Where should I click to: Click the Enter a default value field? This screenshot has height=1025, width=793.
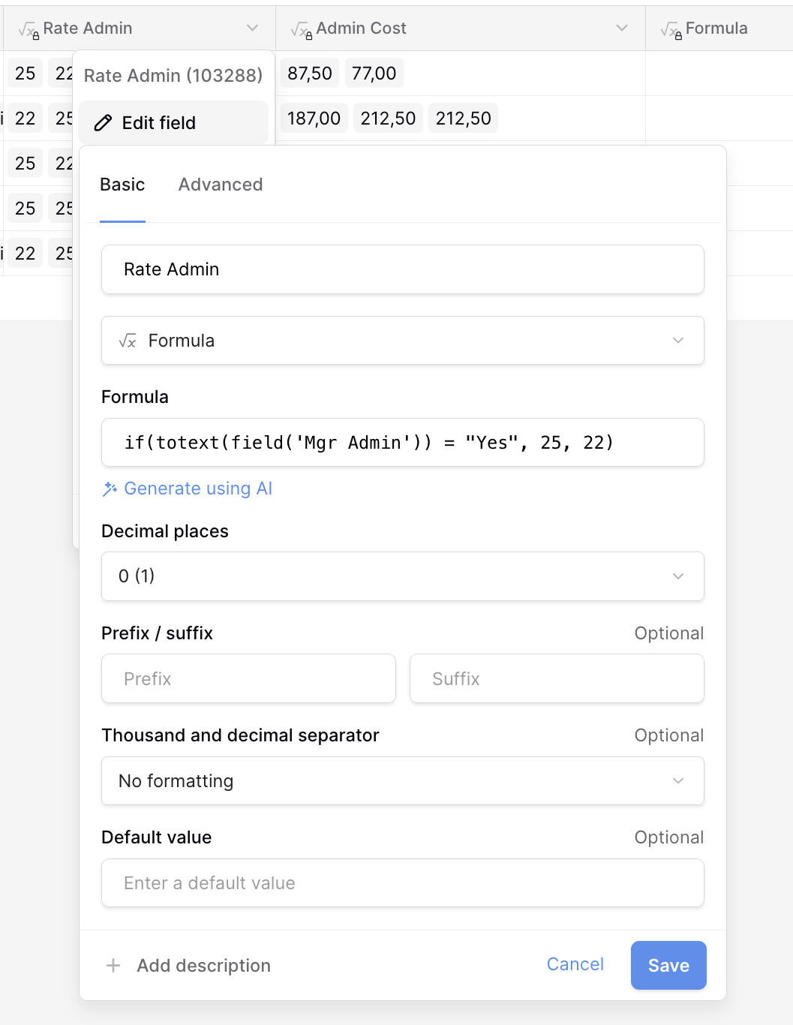[x=402, y=883]
